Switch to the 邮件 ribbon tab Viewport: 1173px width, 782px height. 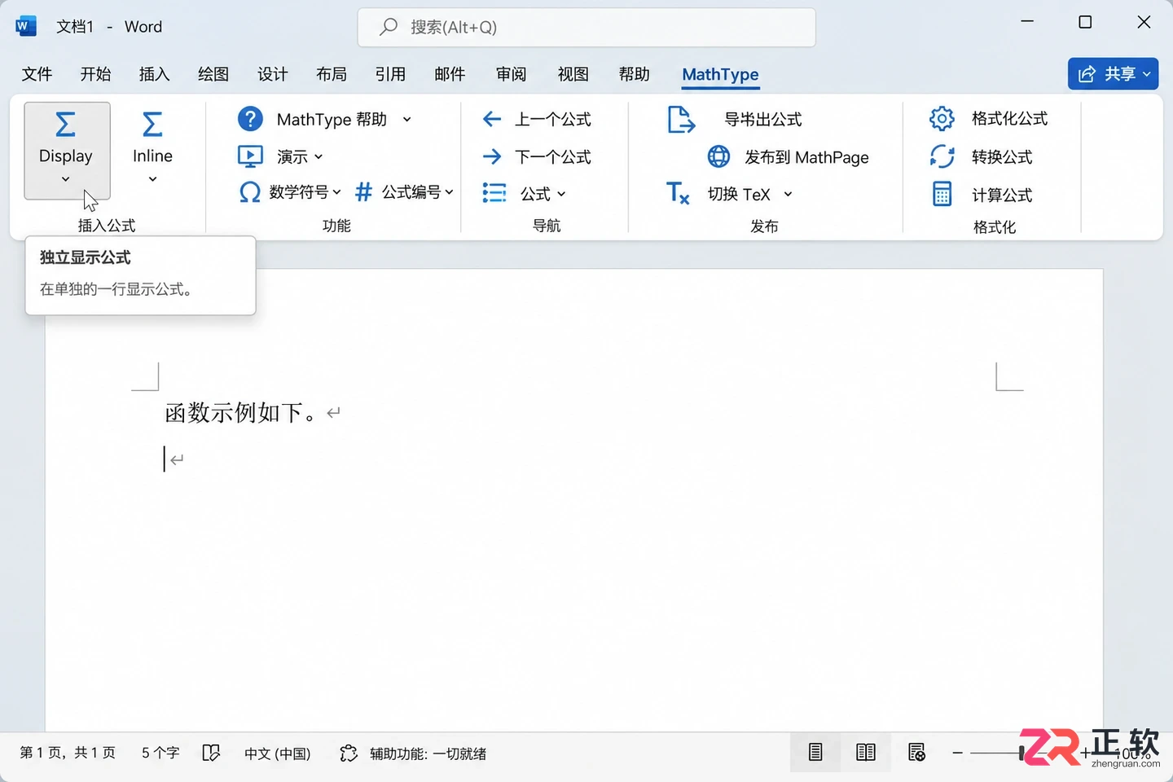coord(450,74)
